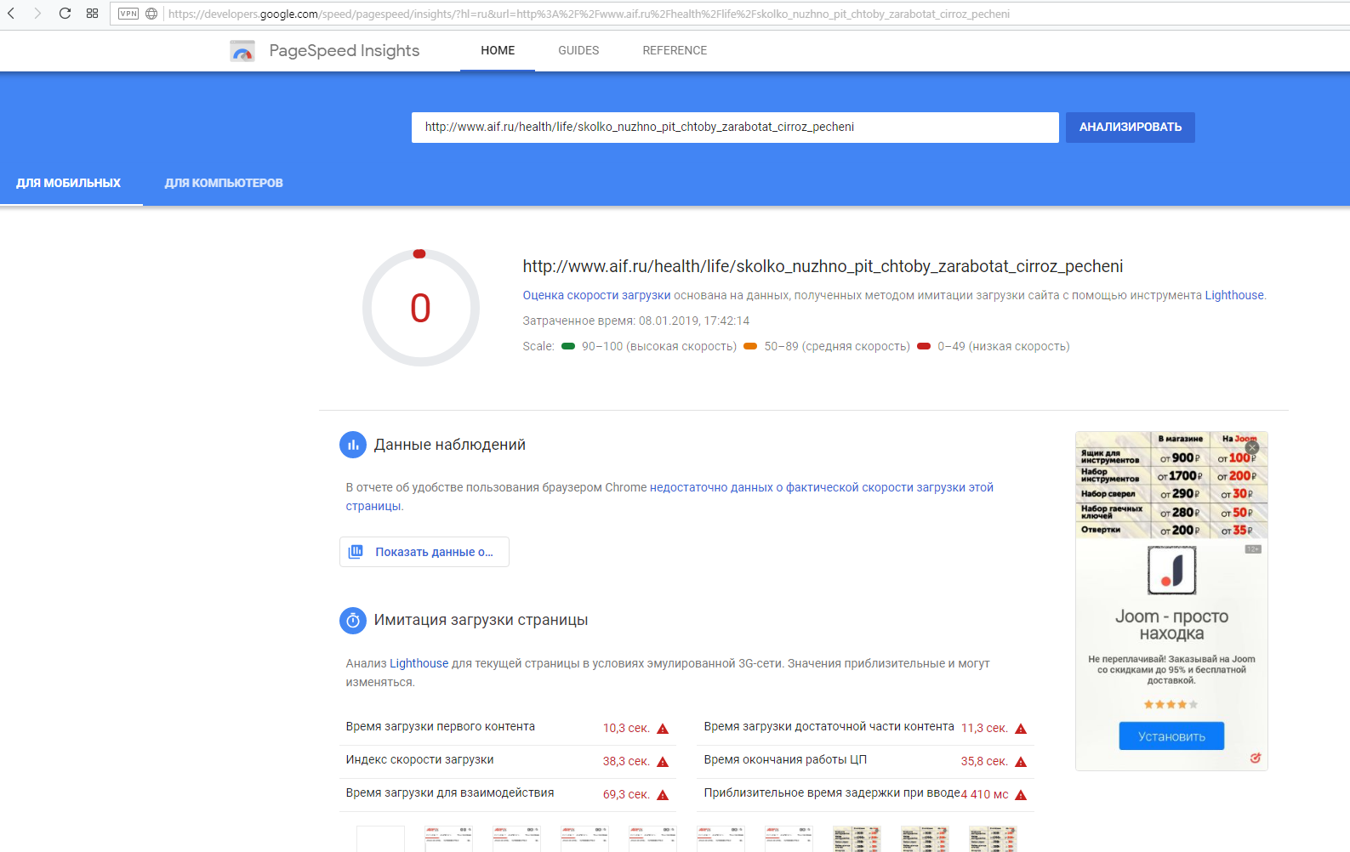
Task: Click the red ad marker icon in the ad's bottom corner
Action: pyautogui.click(x=1256, y=758)
